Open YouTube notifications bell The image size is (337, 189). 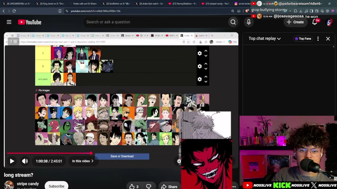coord(315,22)
